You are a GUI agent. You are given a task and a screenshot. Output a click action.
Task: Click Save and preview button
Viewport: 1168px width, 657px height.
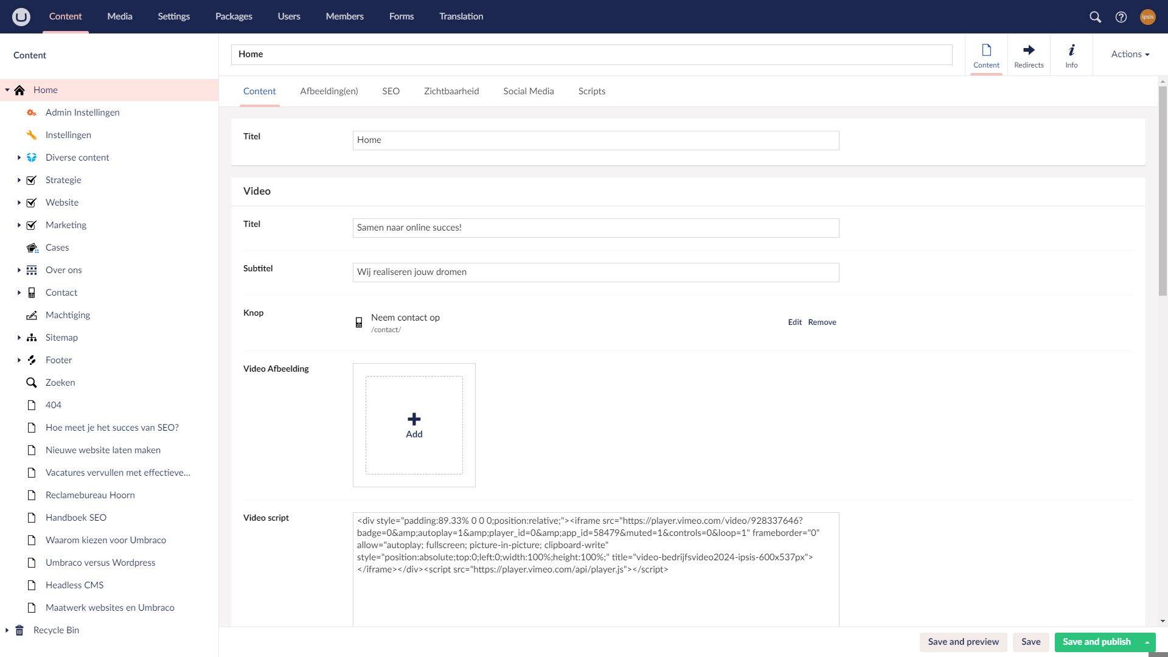coord(963,642)
